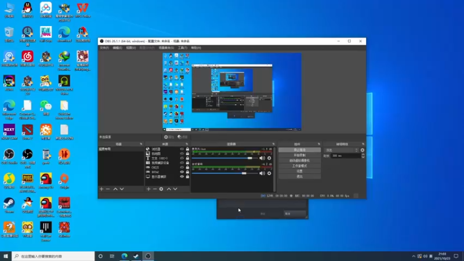Open NVIDIA RTX Voice desktop shortcut

[x=64, y=85]
